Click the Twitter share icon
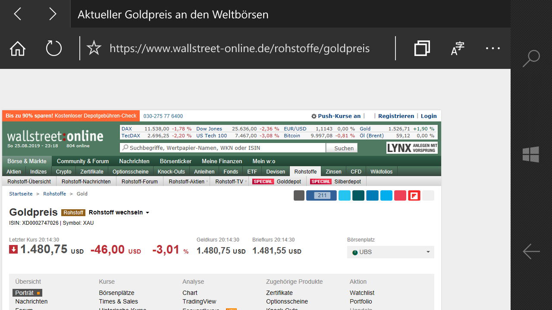Screen dimensions: 552x310 coord(345,195)
